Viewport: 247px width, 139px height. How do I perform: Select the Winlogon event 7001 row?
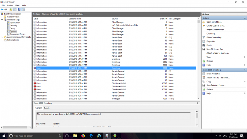click(115, 99)
